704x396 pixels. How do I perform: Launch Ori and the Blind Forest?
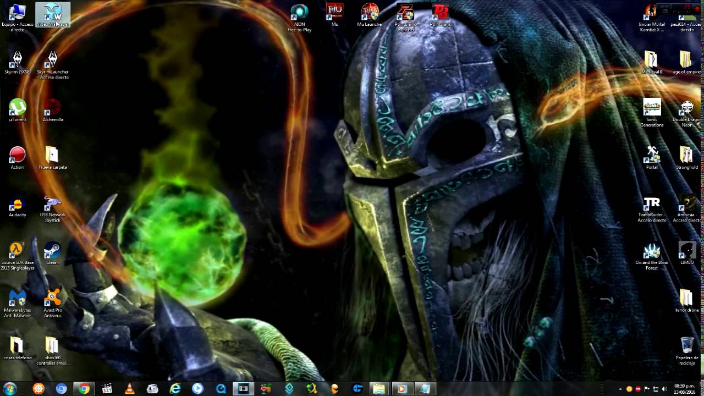point(652,256)
